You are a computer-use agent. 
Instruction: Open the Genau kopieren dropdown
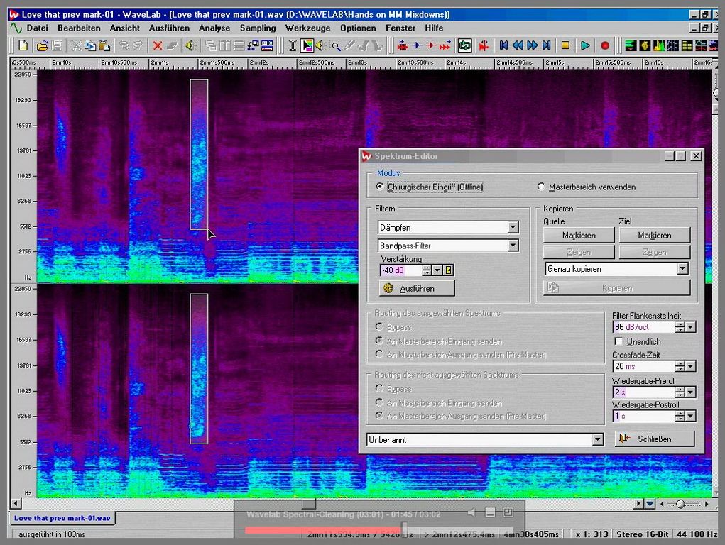(682, 268)
